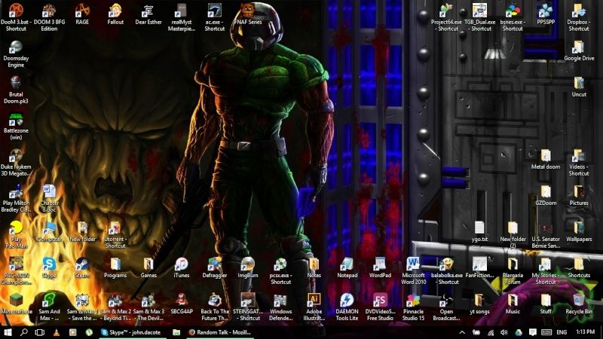
Task: Open the Uncut folder icon
Action: tap(579, 83)
